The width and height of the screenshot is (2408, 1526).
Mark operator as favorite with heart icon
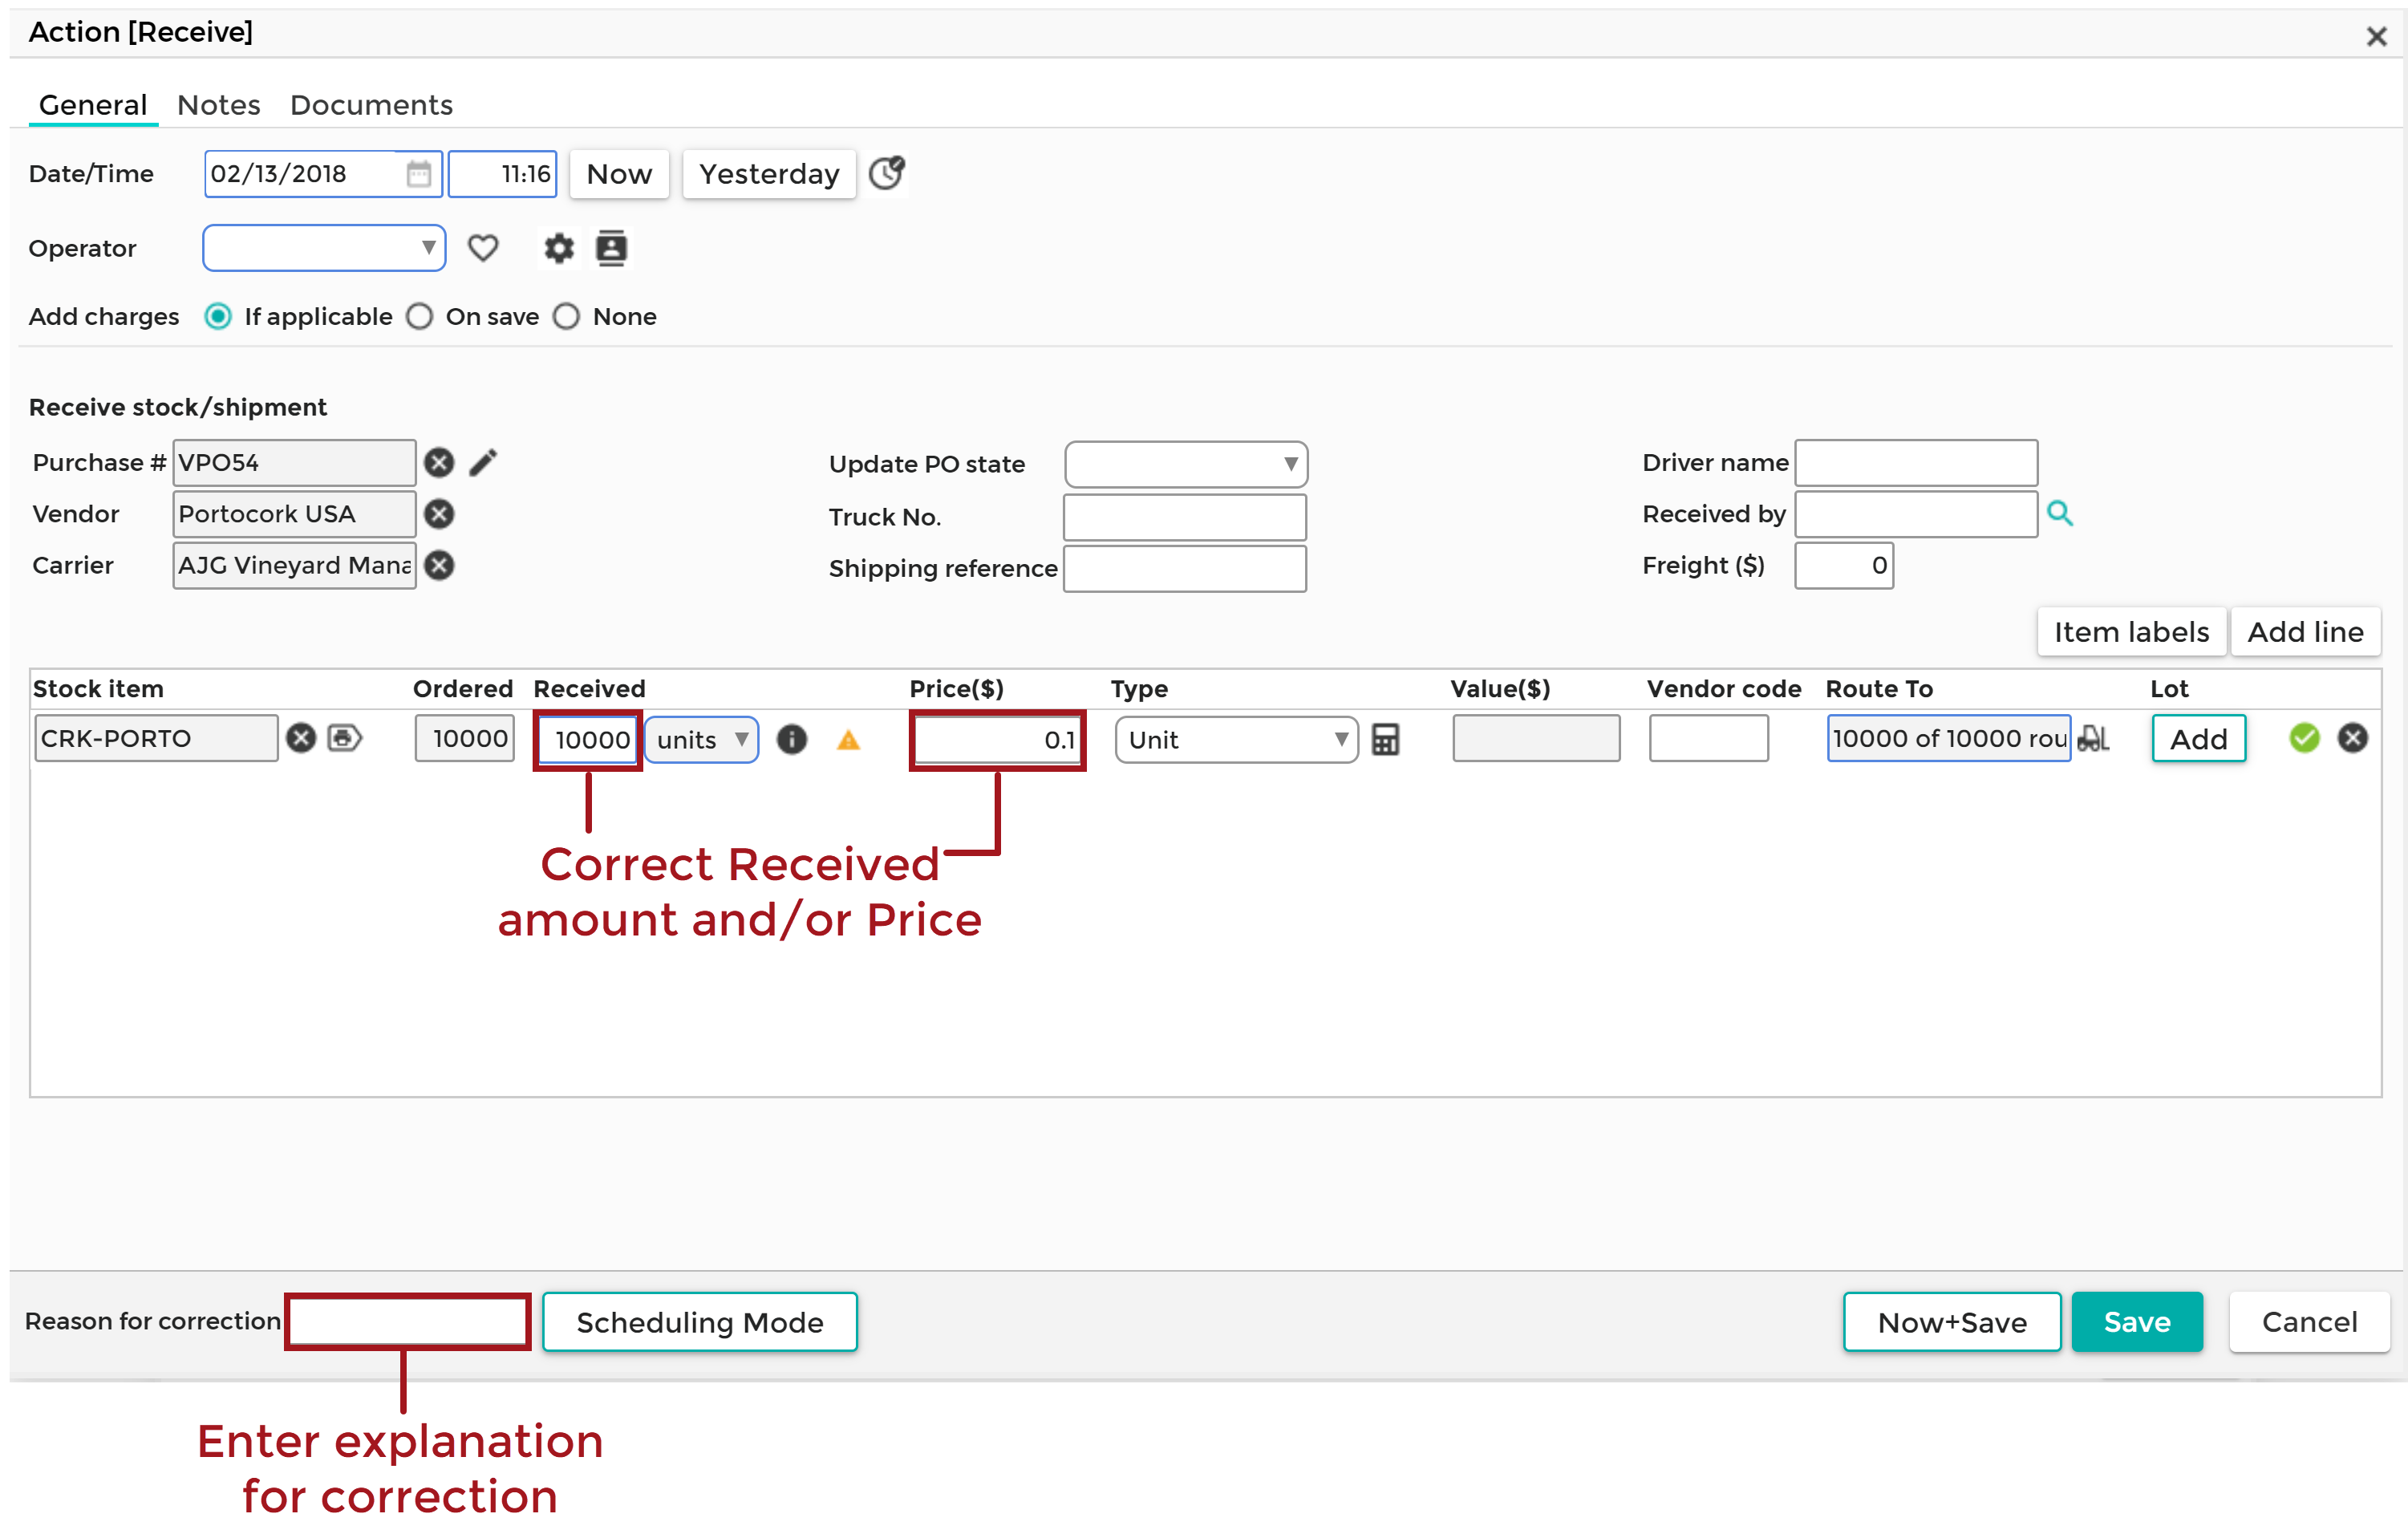tap(483, 248)
